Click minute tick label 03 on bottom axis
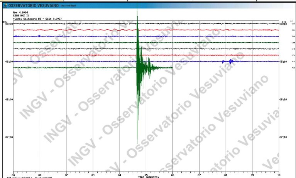The image size is (296, 178). click(x=93, y=175)
